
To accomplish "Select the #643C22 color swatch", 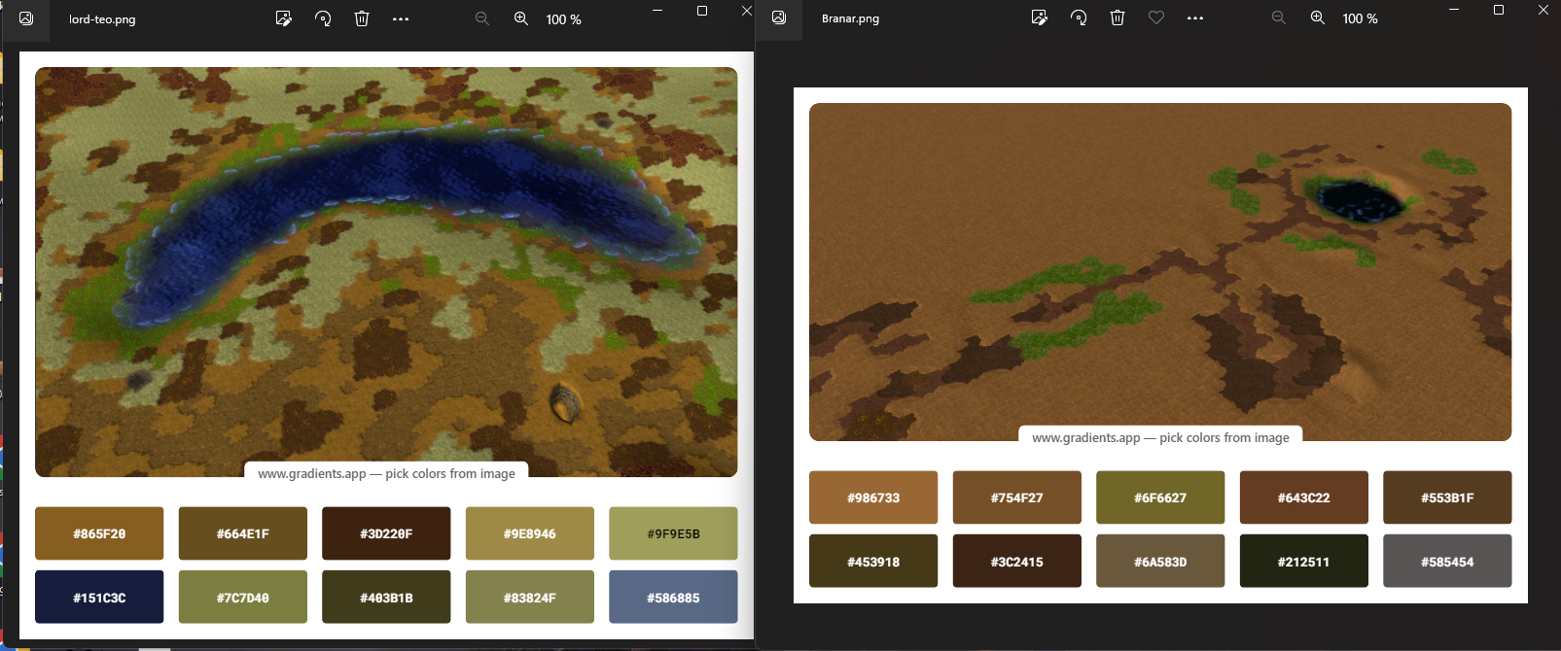I will [x=1304, y=497].
